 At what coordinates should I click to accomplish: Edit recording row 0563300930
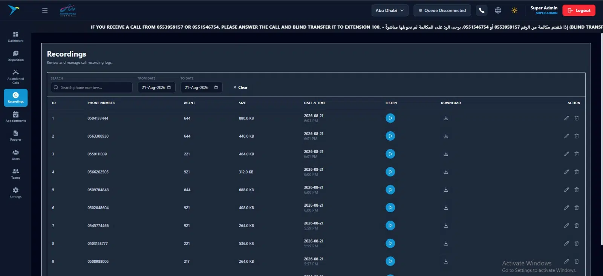(x=566, y=136)
